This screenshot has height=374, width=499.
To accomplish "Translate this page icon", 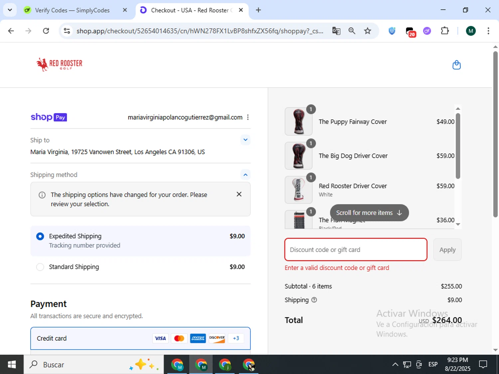I will (336, 31).
